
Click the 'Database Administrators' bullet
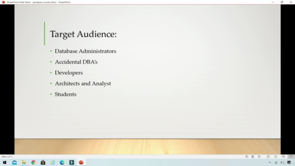click(x=85, y=51)
